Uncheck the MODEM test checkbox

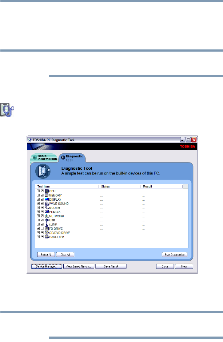tap(42, 208)
